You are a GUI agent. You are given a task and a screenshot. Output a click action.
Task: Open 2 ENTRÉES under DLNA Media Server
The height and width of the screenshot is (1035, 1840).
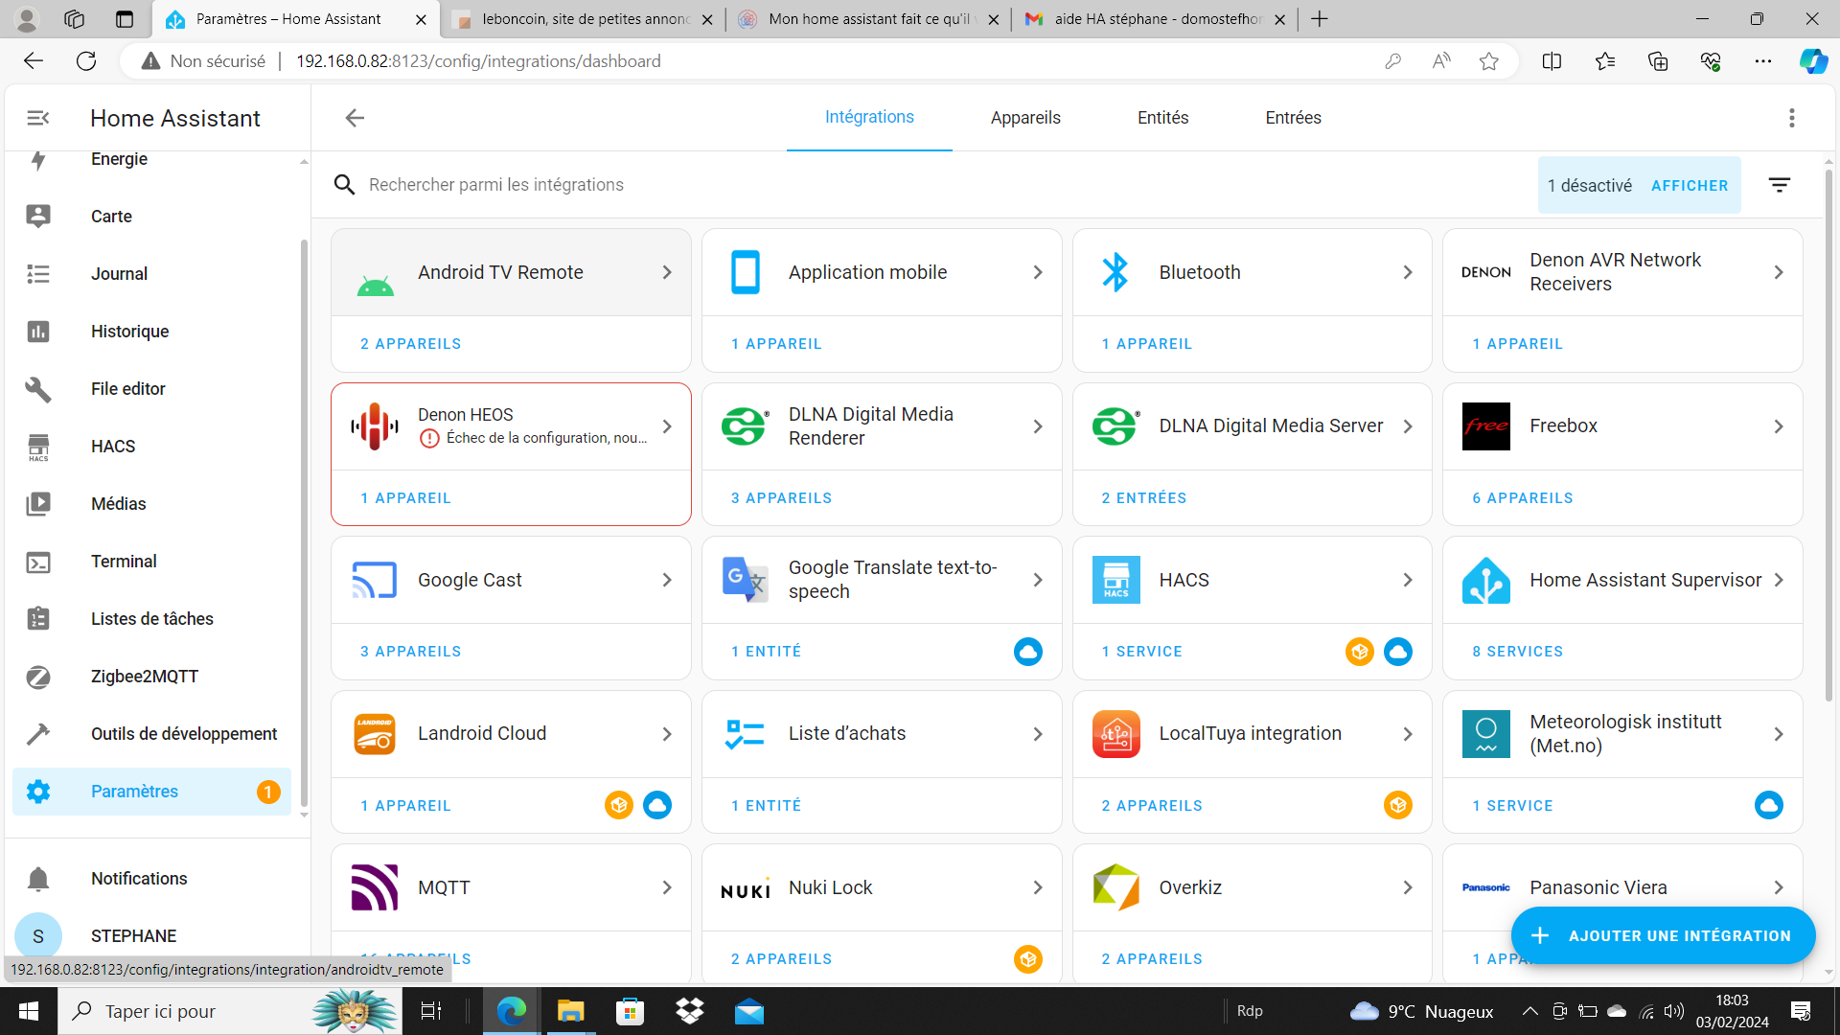click(1144, 498)
